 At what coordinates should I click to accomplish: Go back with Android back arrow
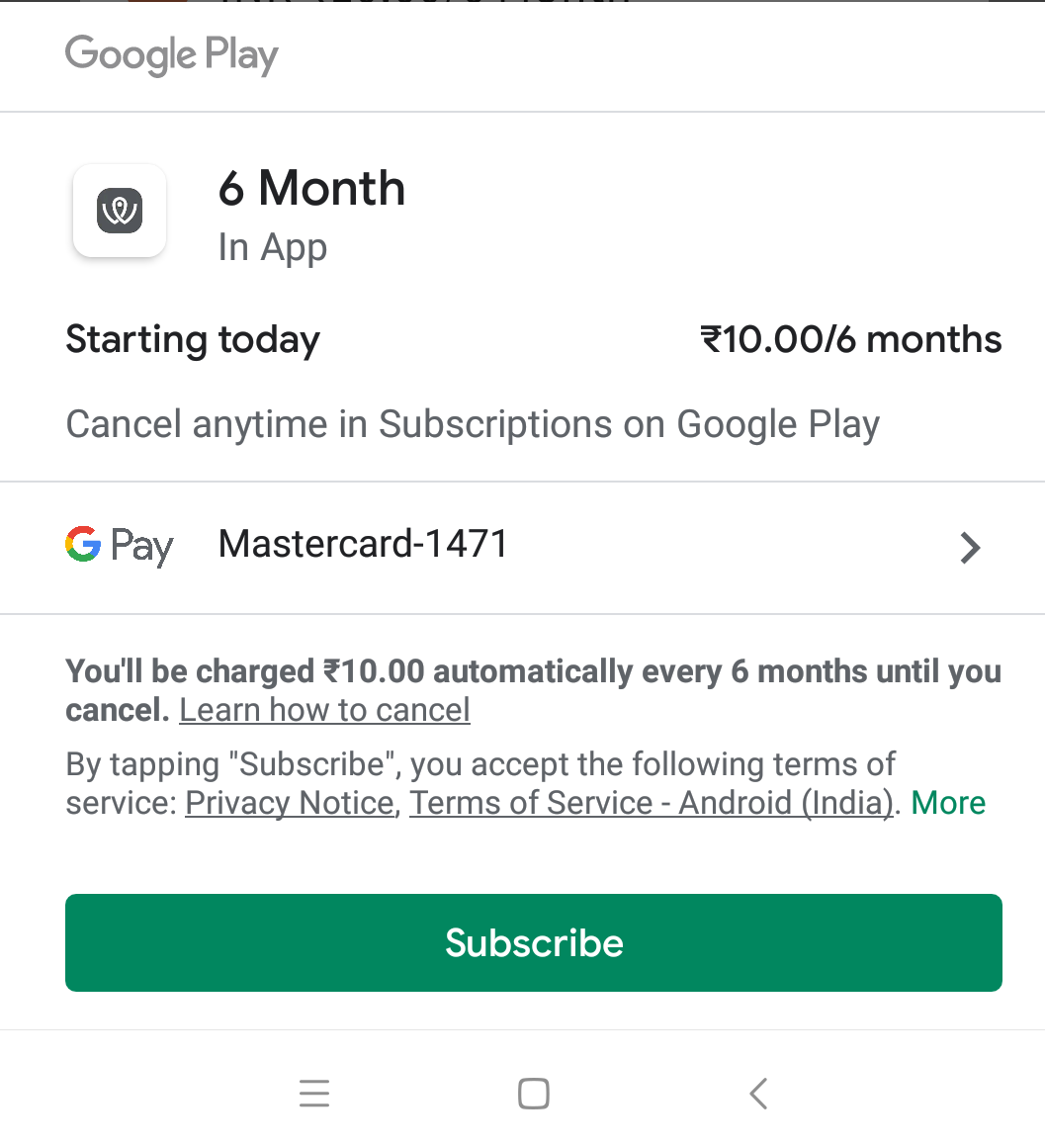[x=758, y=1094]
